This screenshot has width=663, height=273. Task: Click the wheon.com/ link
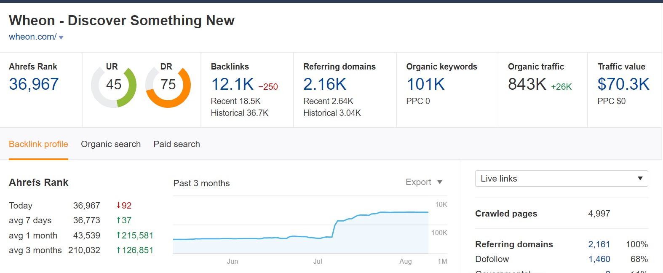pos(32,37)
